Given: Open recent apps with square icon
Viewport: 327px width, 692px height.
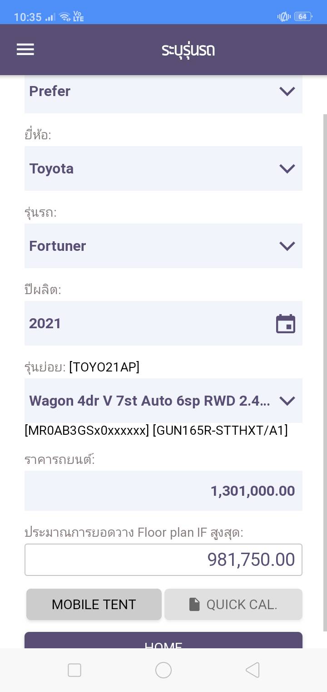Looking at the screenshot, I should (74, 670).
